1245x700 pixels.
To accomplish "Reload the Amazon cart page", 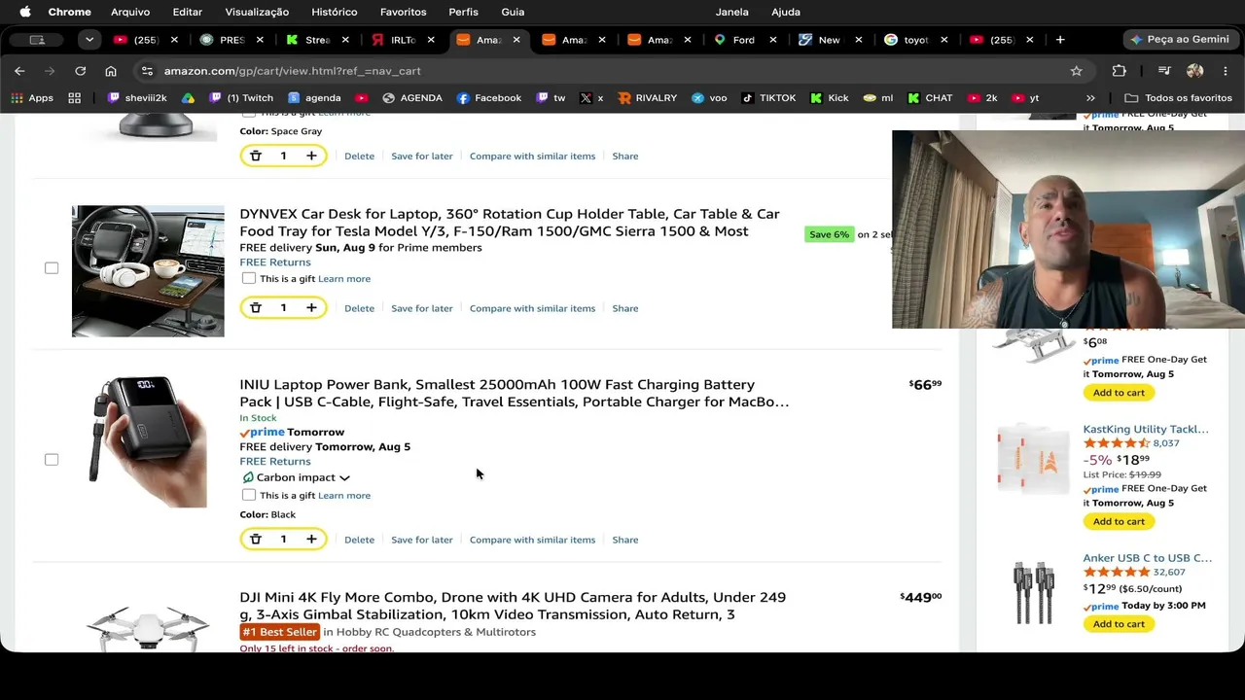I will click(x=81, y=71).
